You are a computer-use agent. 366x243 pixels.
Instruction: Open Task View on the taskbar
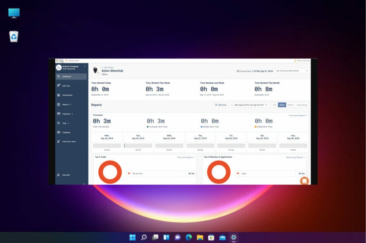pyautogui.click(x=155, y=237)
